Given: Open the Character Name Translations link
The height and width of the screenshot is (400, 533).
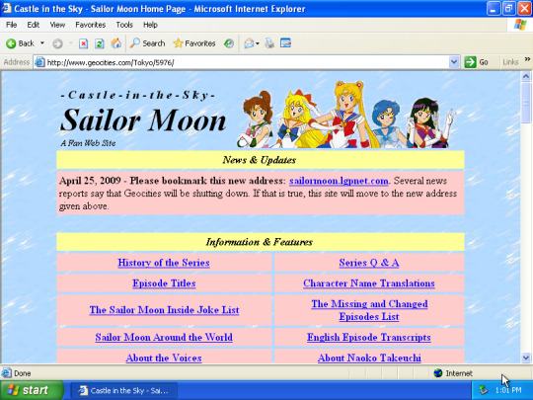Looking at the screenshot, I should [x=369, y=283].
